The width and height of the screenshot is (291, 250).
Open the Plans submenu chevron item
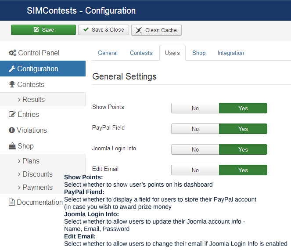[19, 161]
